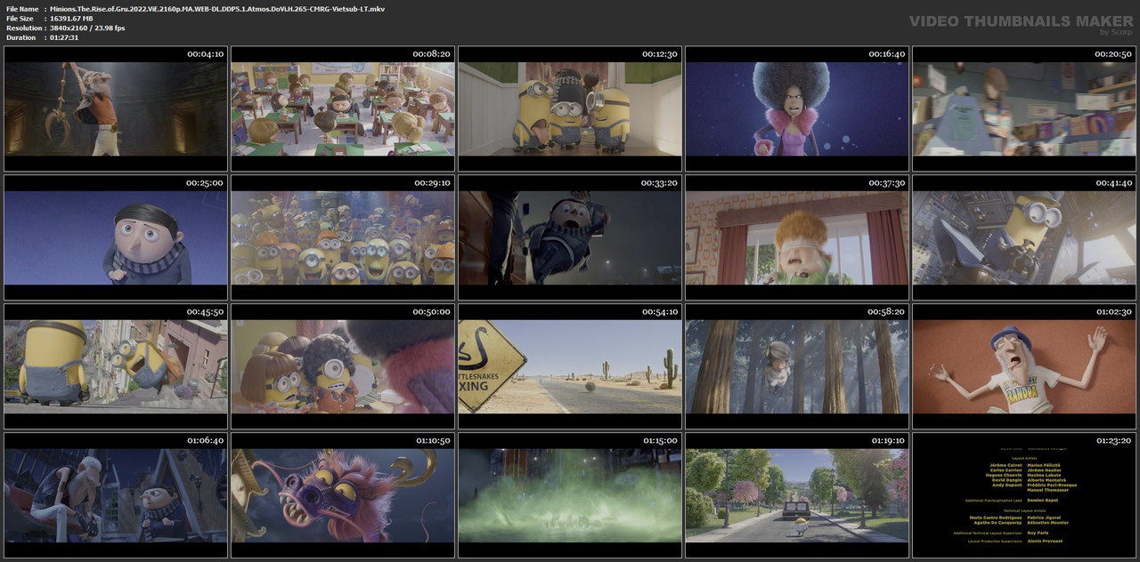Screen dimensions: 1140x562
Task: Select the three minions thumbnail at 00:12:30
Action: [x=570, y=108]
